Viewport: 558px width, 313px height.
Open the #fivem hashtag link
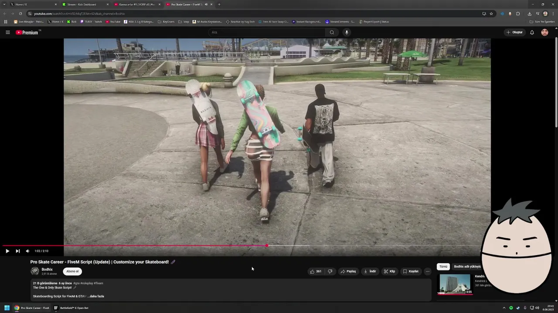[x=99, y=283]
